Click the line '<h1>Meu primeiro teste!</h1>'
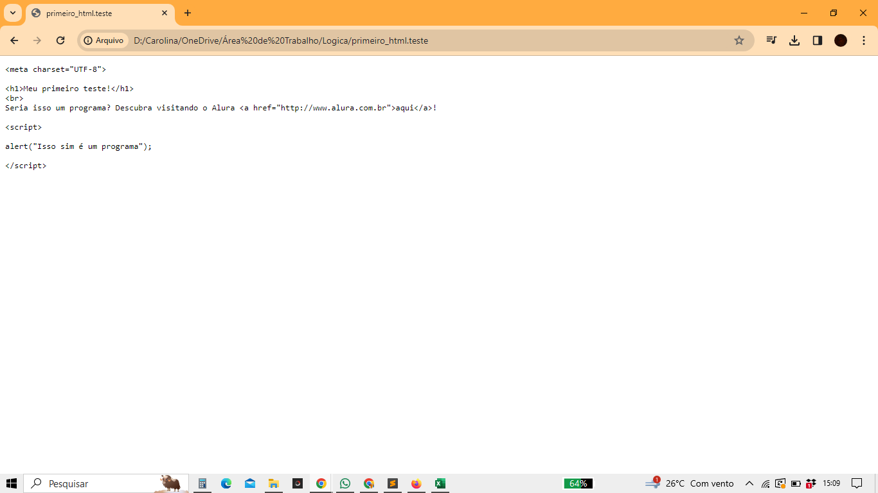878x493 pixels. coord(69,89)
